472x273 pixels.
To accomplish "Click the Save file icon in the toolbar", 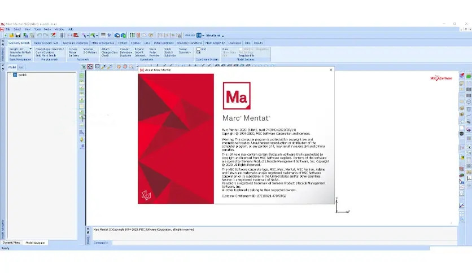I will [x=18, y=35].
